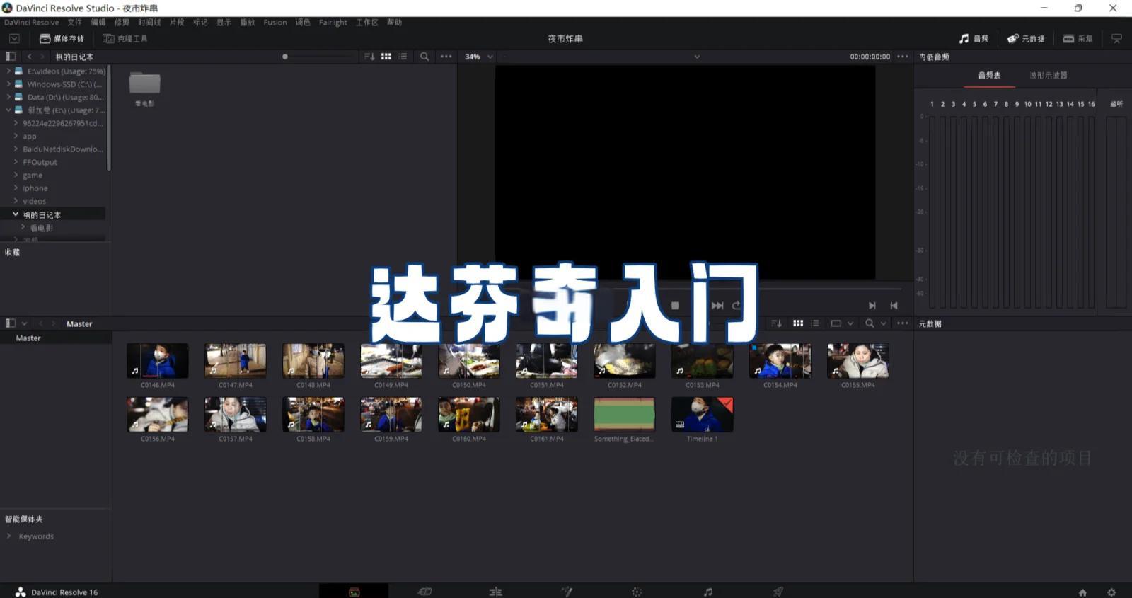The width and height of the screenshot is (1132, 598).
Task: Toggle the Capture panel button
Action: (1078, 39)
